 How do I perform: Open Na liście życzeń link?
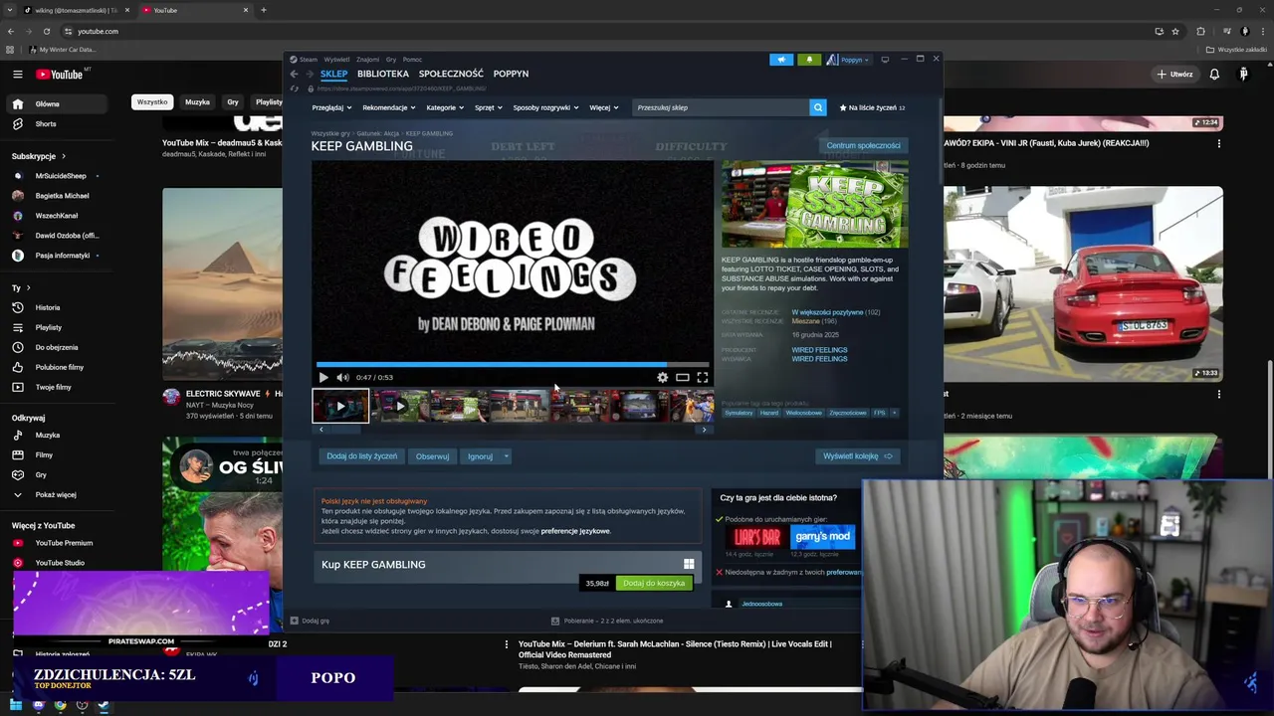pos(873,107)
